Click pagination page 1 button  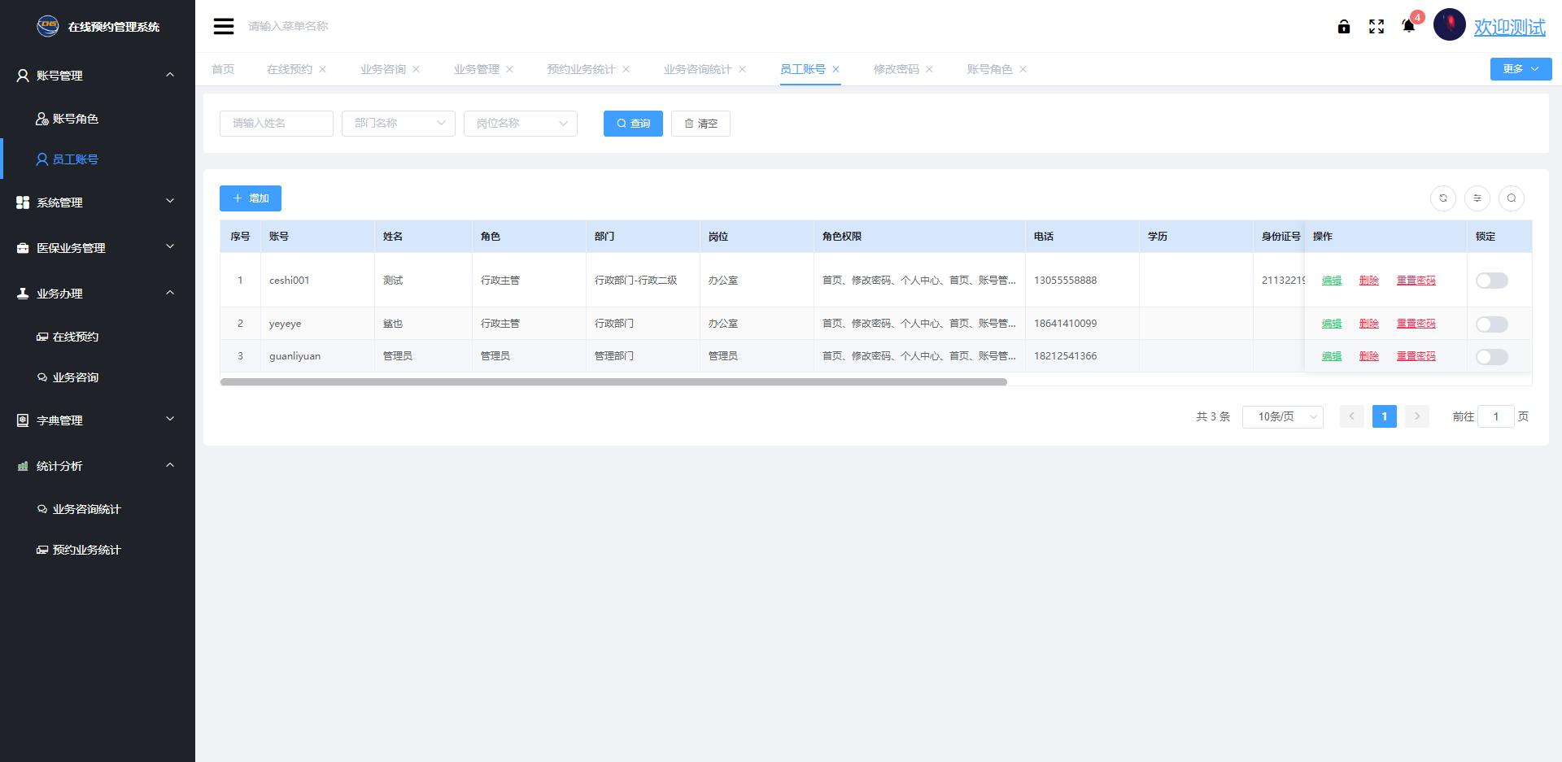pyautogui.click(x=1385, y=416)
